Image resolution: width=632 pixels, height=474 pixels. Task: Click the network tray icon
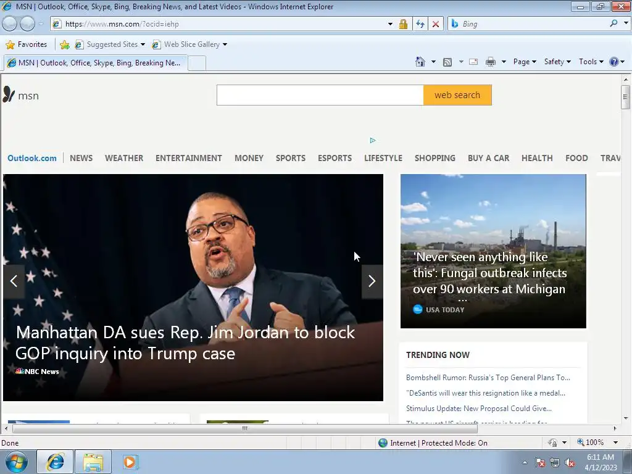pyautogui.click(x=555, y=463)
